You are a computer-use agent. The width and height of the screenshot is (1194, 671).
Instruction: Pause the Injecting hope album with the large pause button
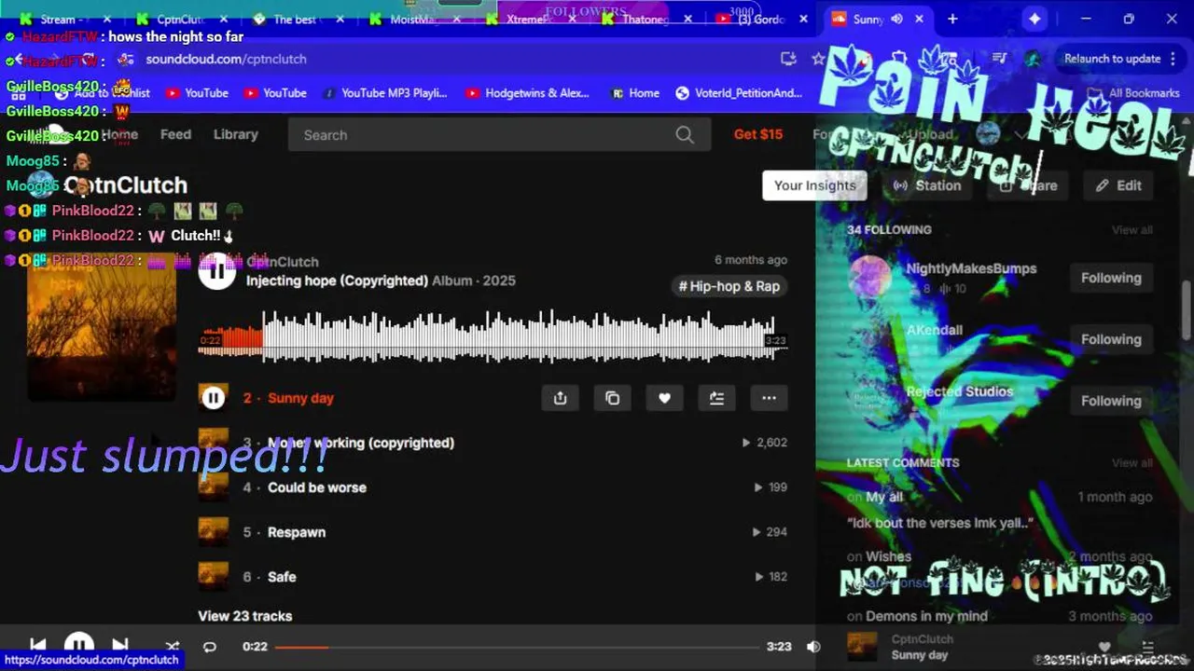(x=217, y=271)
